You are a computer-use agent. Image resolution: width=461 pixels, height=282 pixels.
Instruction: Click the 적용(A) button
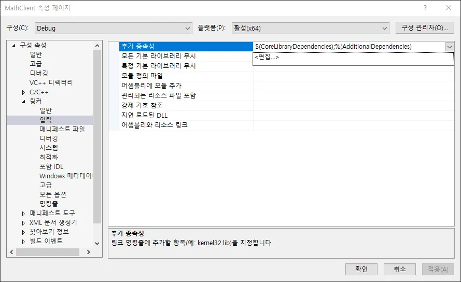point(438,269)
